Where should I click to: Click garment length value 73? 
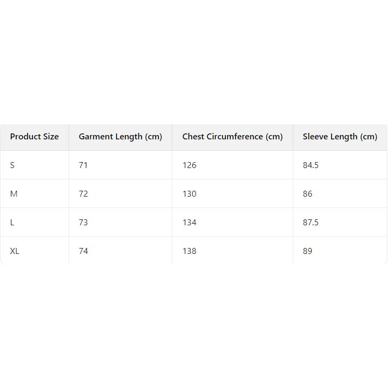point(83,223)
